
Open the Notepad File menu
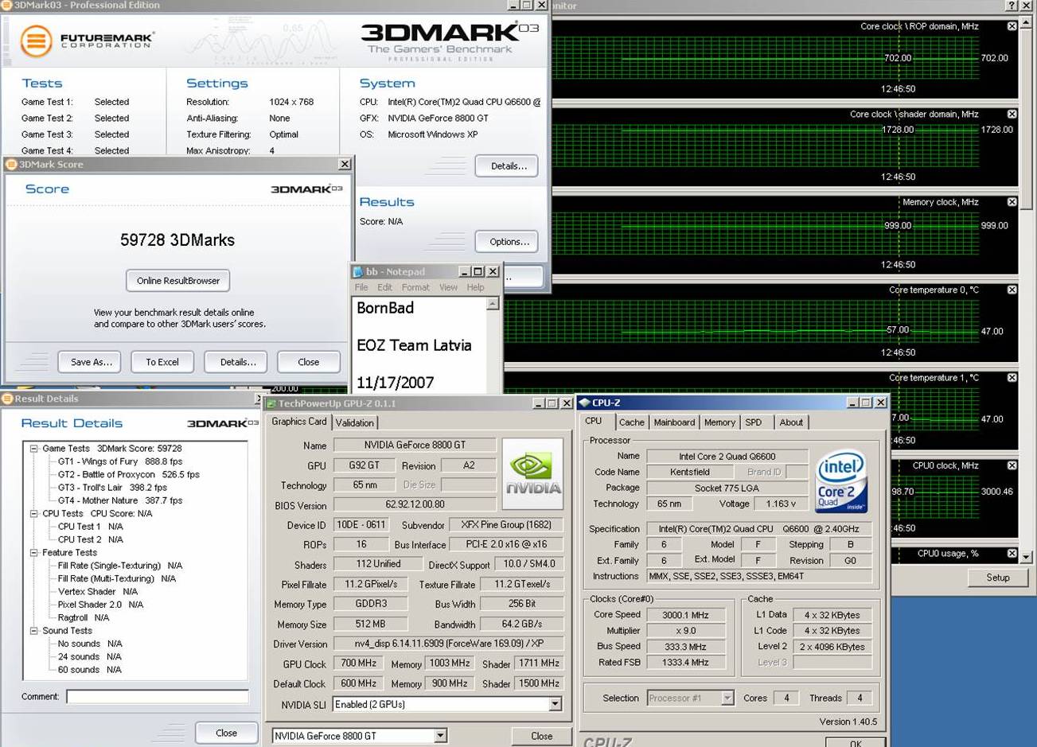[x=361, y=287]
